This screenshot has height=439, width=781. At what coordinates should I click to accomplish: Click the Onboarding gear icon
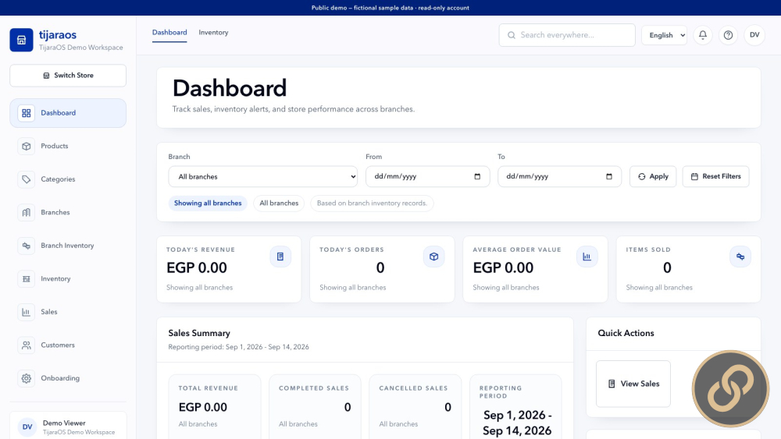tap(27, 378)
